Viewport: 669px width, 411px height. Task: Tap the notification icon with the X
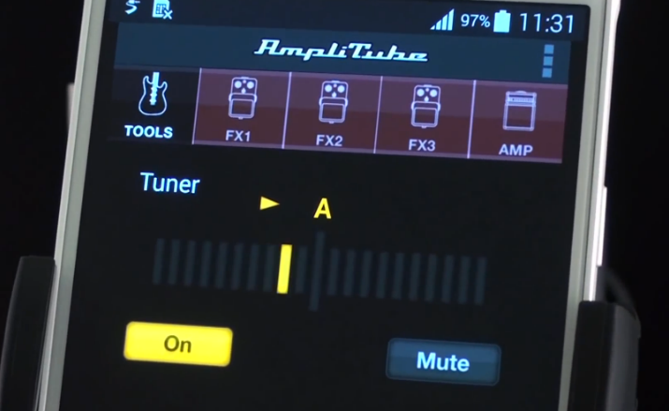(x=161, y=10)
